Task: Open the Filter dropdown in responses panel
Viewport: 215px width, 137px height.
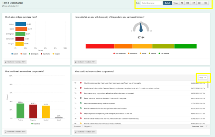Action: pos(203,77)
